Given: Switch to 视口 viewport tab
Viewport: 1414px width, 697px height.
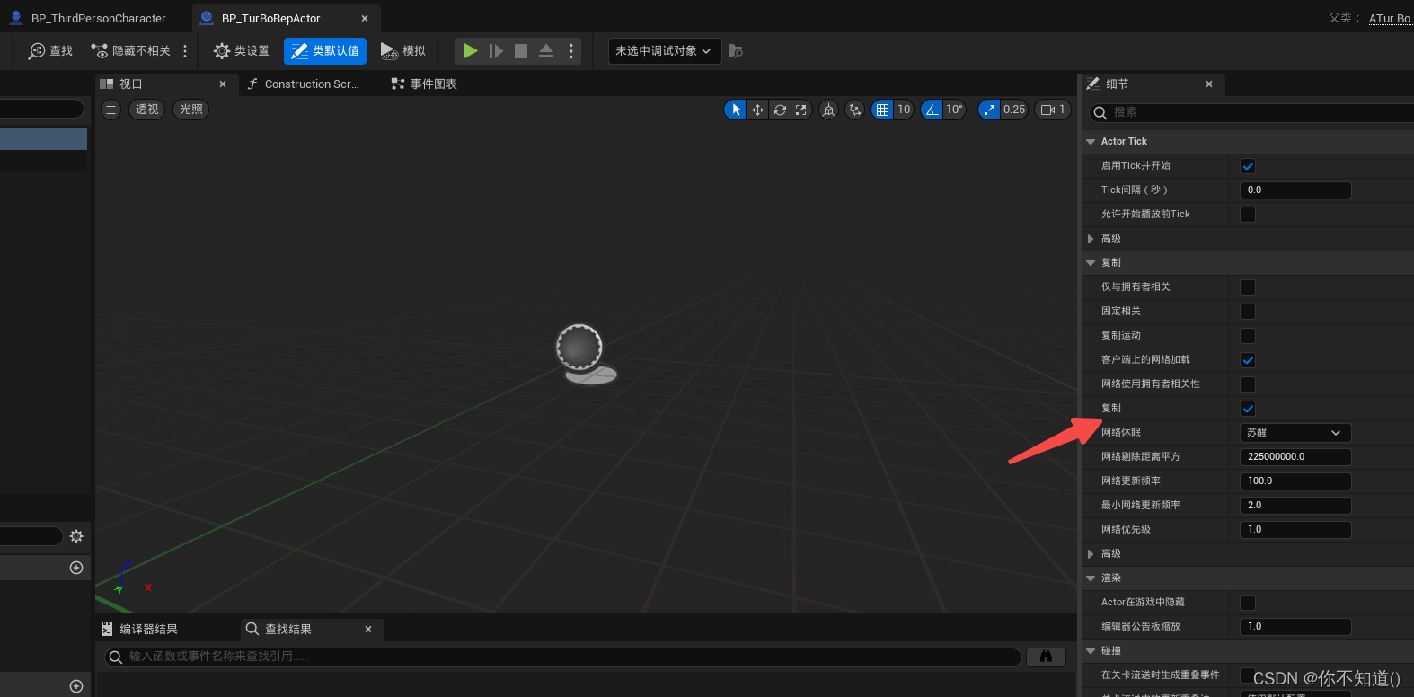Looking at the screenshot, I should (130, 84).
